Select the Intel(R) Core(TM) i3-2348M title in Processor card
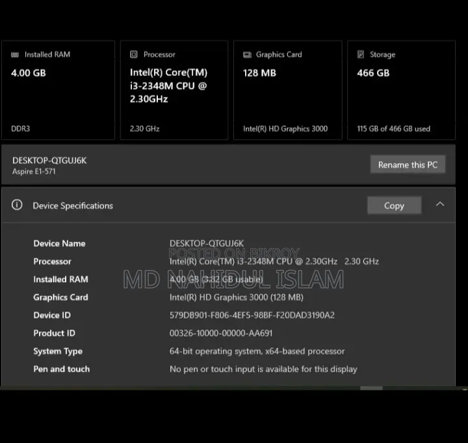 (168, 86)
